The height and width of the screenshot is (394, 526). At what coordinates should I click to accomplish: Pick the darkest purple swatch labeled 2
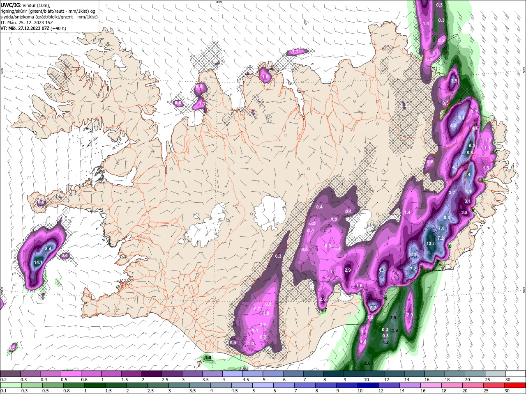152,374
